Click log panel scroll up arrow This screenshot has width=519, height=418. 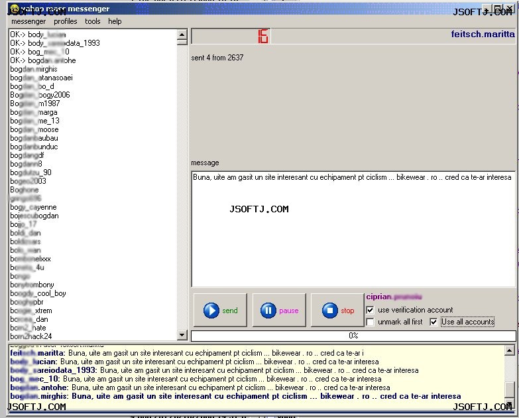[509, 350]
